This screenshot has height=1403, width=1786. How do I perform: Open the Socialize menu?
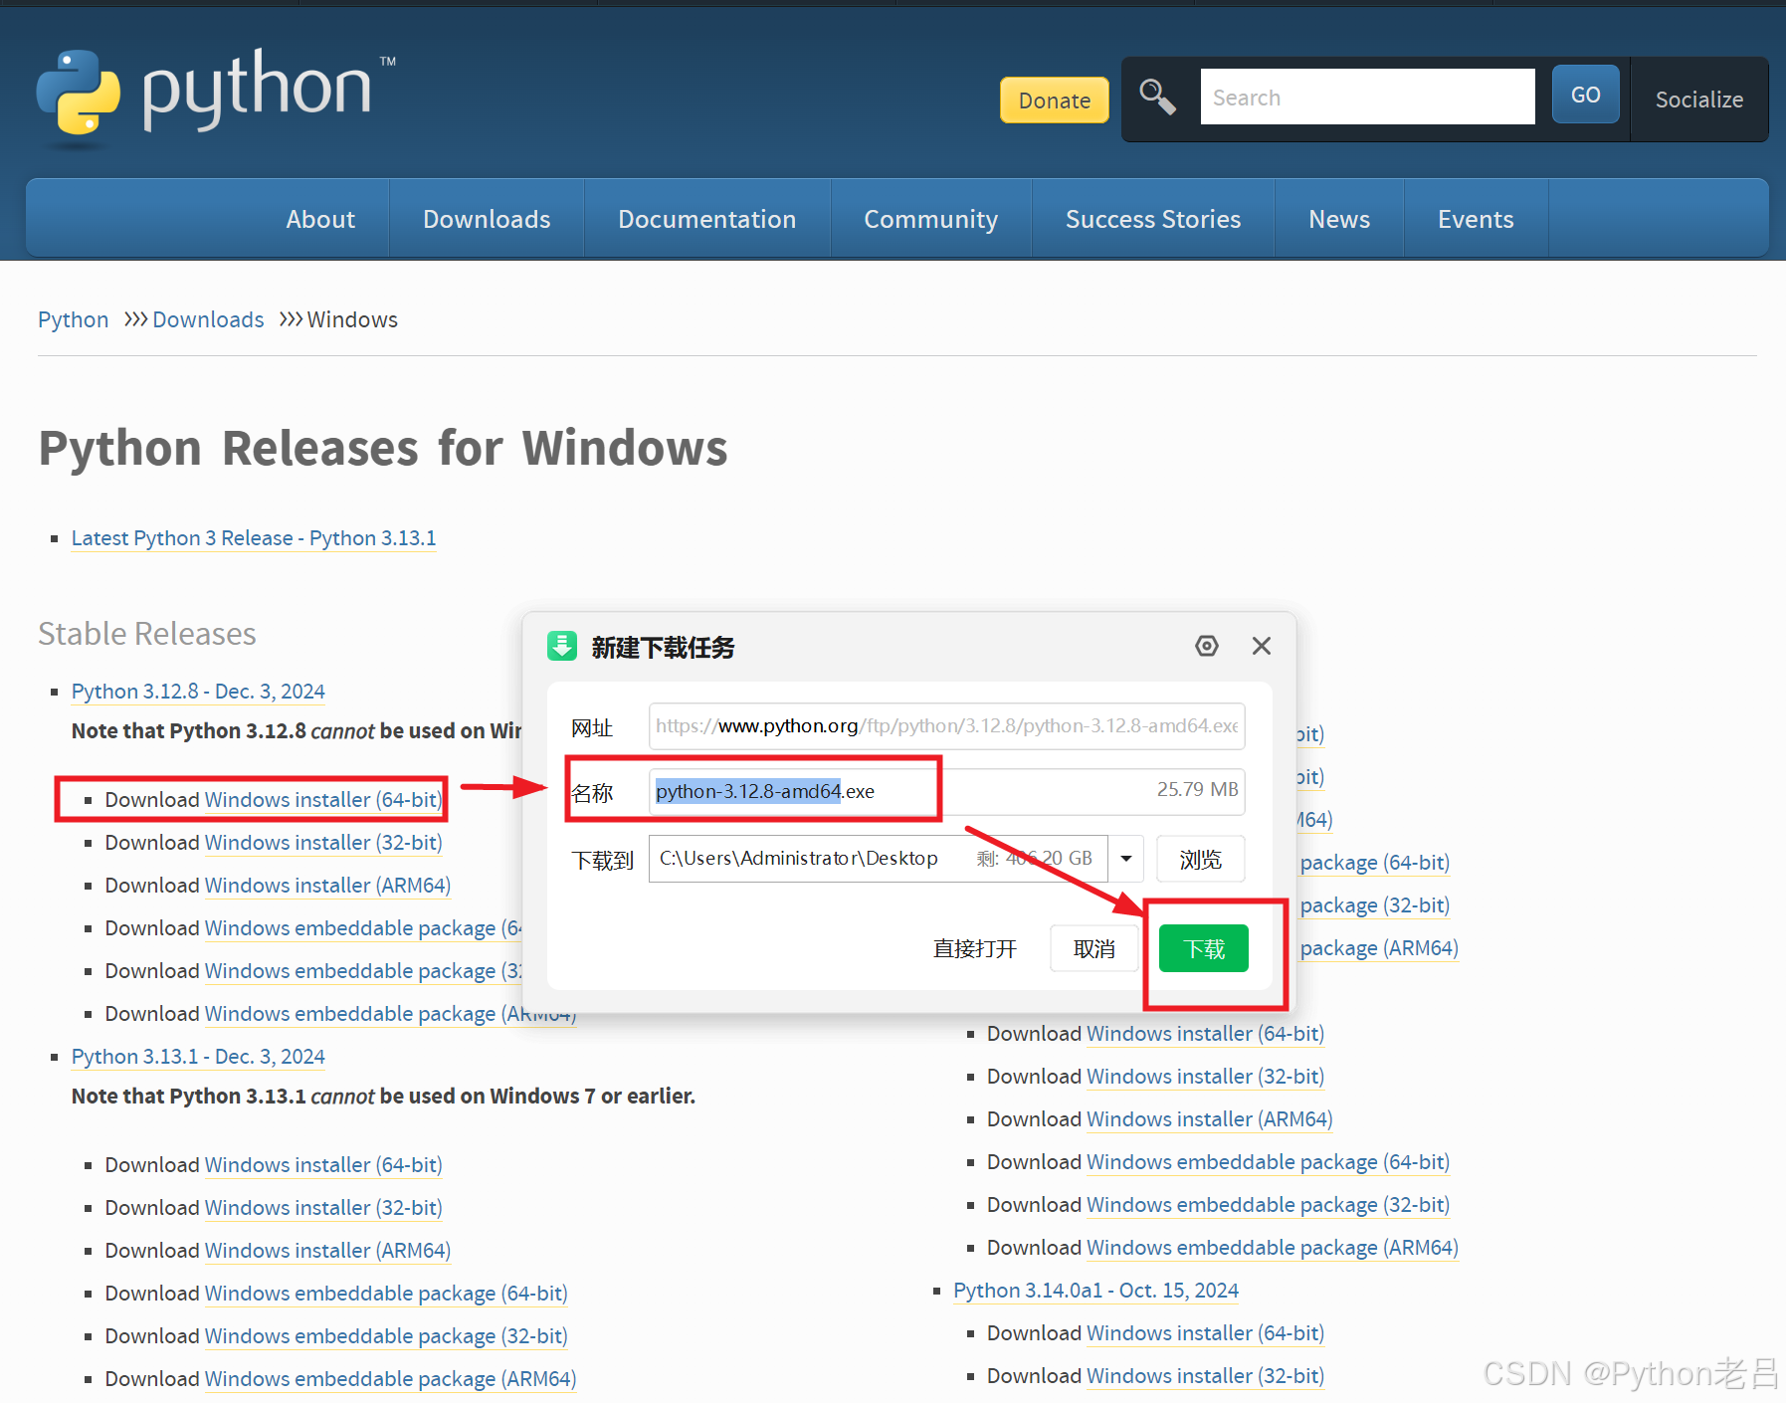tap(1698, 100)
